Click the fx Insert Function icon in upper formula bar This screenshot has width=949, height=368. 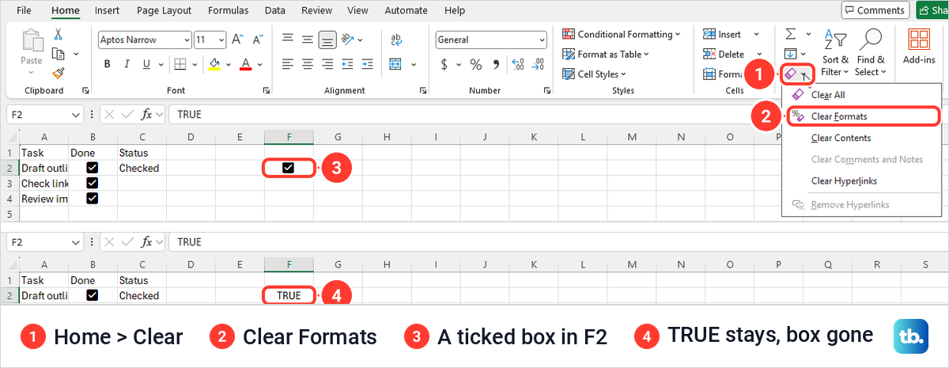pos(146,114)
